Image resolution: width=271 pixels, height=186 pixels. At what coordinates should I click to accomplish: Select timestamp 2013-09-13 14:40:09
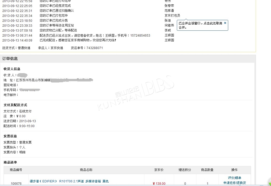(x=17, y=40)
